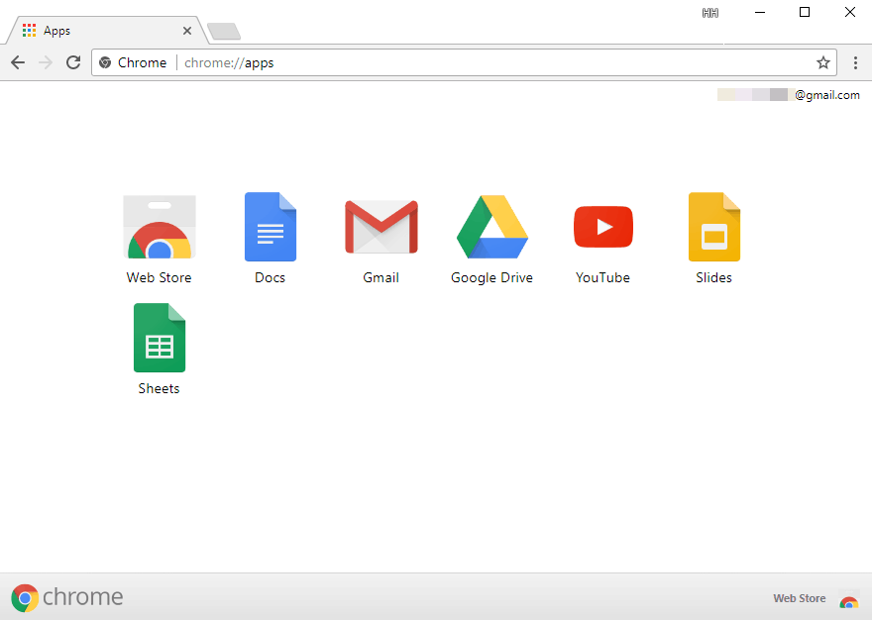The image size is (872, 620).
Task: Open a new tab
Action: tap(224, 31)
